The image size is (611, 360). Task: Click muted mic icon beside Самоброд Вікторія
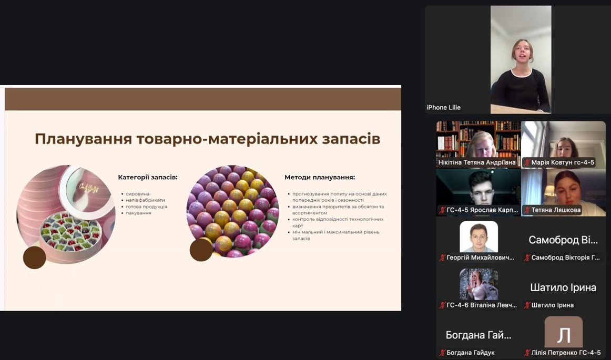click(x=527, y=258)
